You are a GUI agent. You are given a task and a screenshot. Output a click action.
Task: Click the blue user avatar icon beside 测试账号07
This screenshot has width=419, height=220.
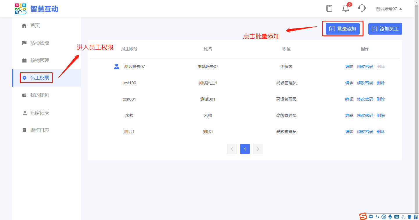pyautogui.click(x=117, y=67)
